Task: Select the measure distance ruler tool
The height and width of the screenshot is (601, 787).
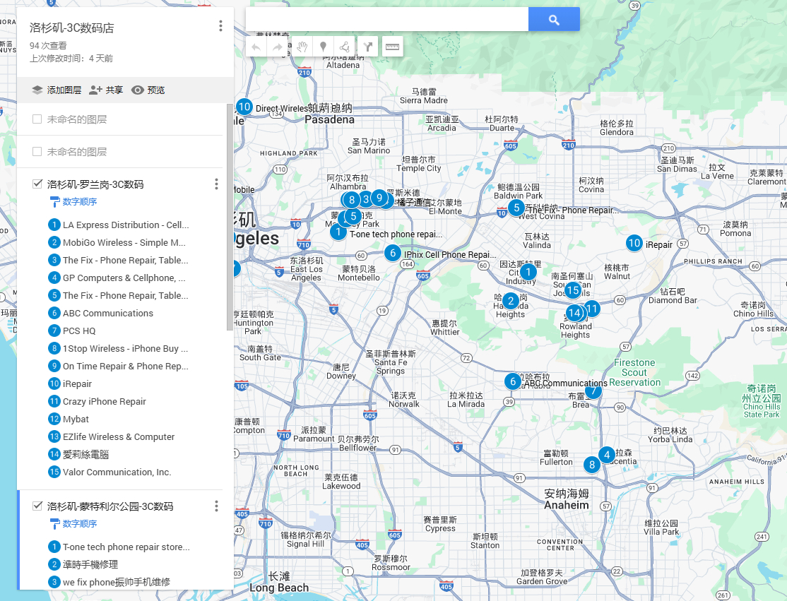Action: coord(391,47)
